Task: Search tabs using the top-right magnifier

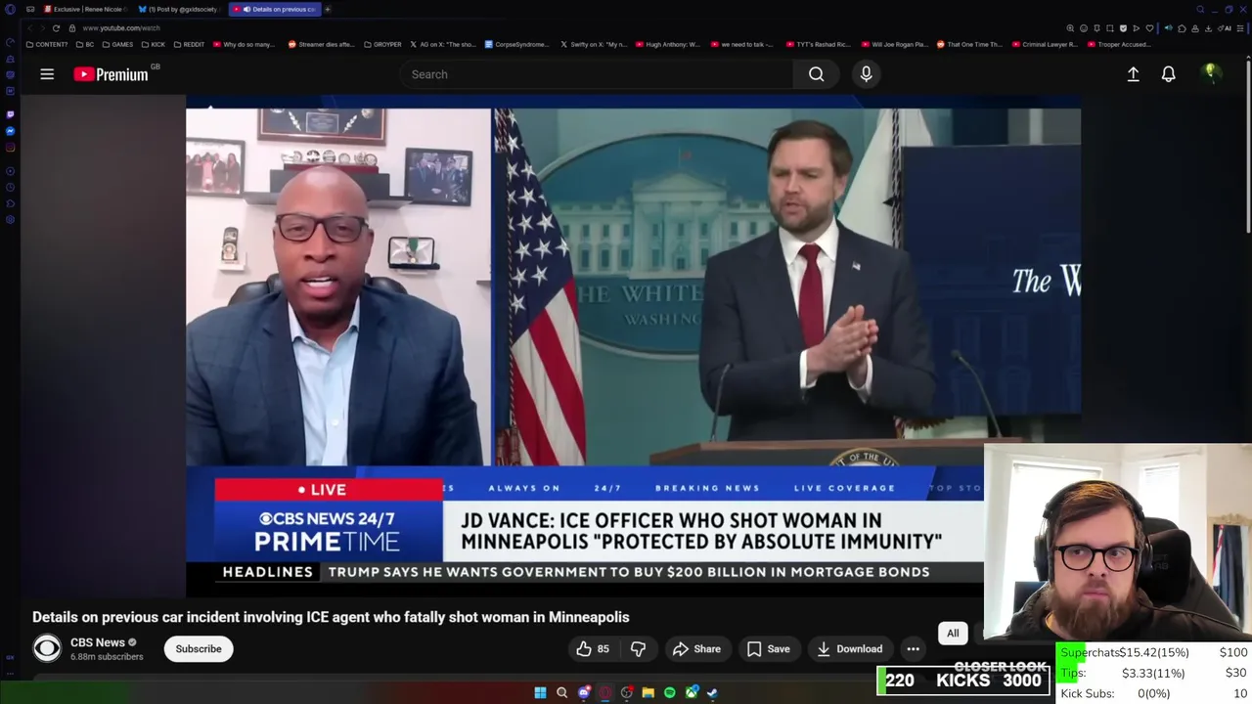Action: [x=1200, y=9]
